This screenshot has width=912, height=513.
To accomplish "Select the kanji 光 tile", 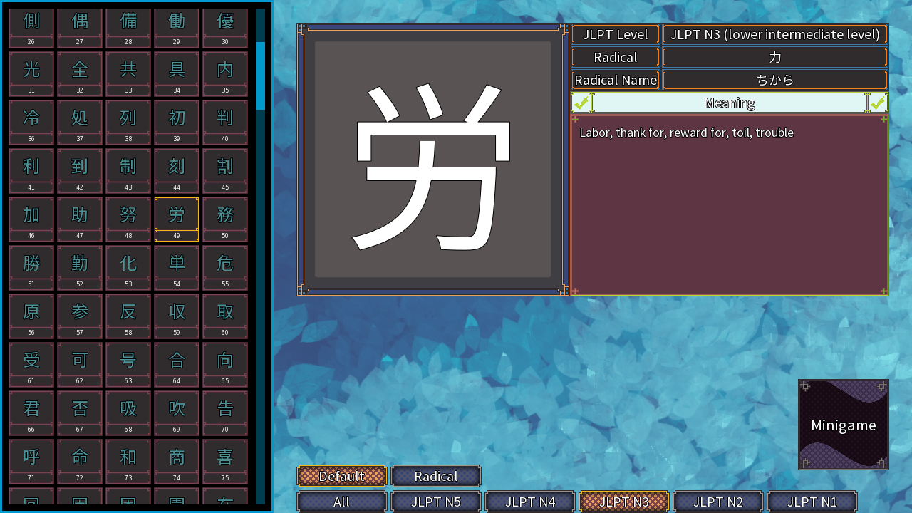I will (x=31, y=71).
